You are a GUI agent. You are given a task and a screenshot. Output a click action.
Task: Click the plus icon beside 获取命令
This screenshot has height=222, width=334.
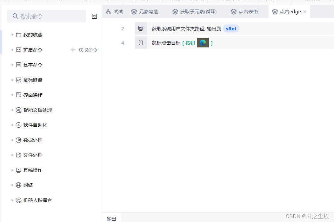[x=73, y=50]
